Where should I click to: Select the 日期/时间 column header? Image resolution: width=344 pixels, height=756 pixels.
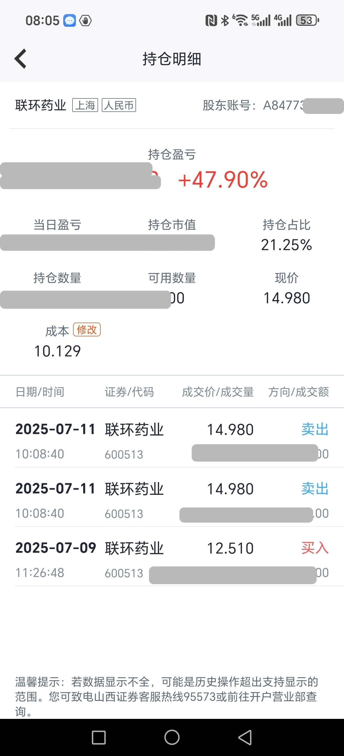[40, 392]
